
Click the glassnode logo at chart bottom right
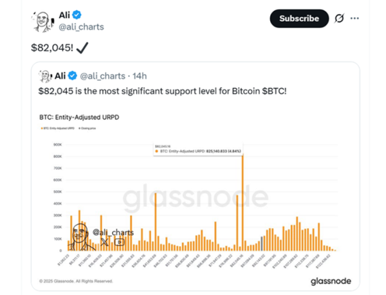[x=330, y=281]
